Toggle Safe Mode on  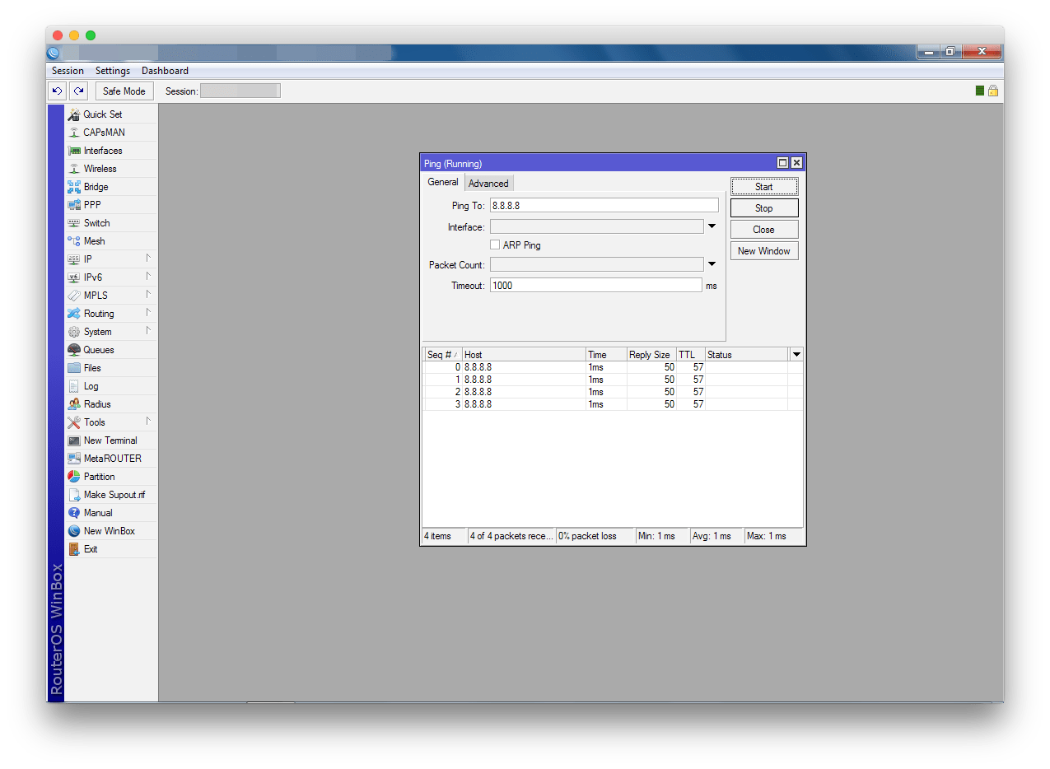tap(124, 91)
